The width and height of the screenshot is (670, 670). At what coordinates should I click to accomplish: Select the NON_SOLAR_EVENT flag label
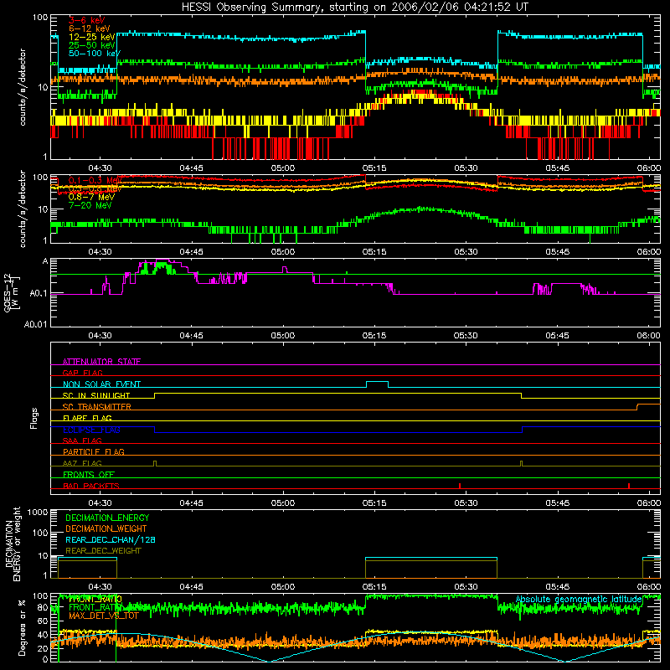101,384
